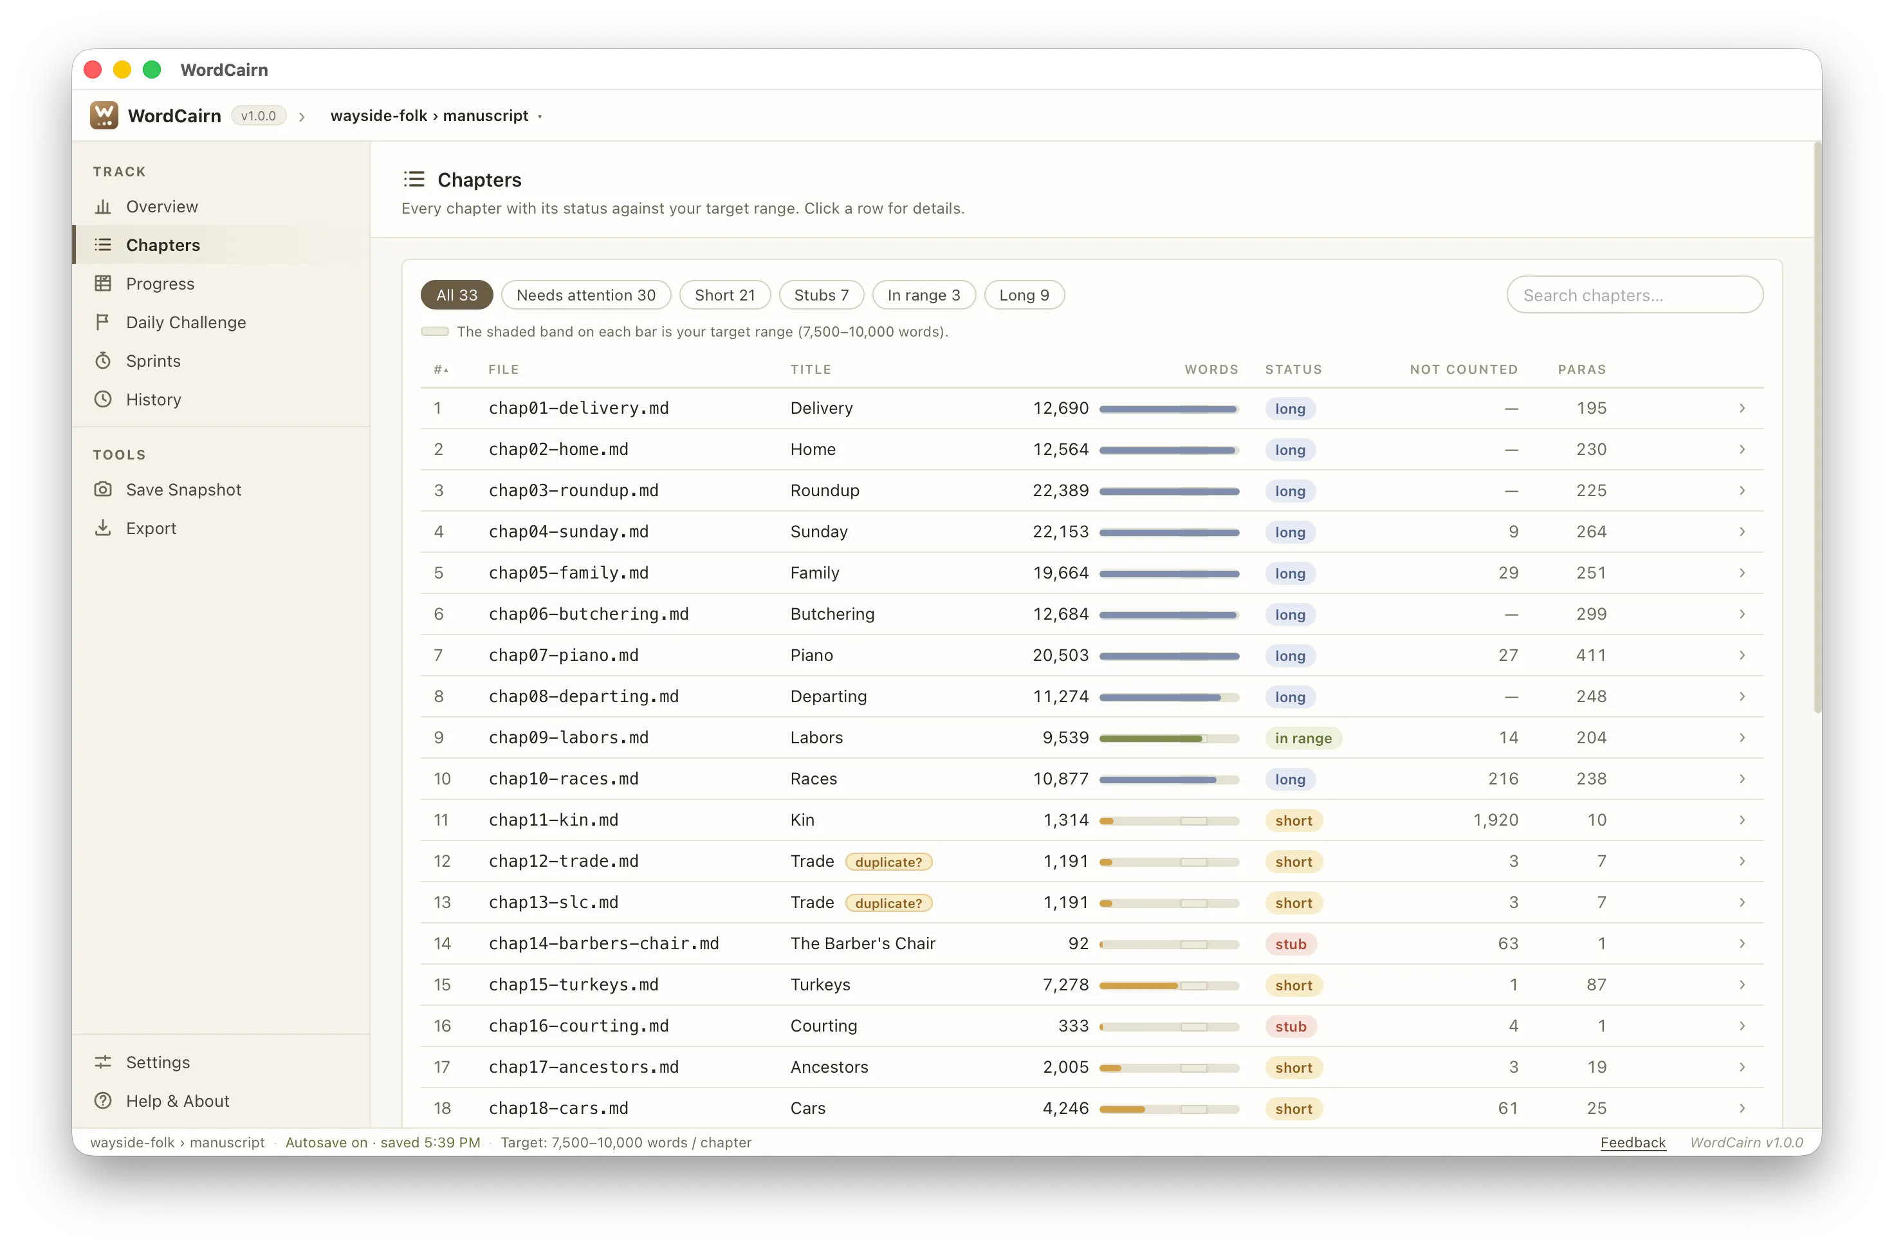Click the WordCairn logo icon
The image size is (1894, 1251).
(104, 116)
